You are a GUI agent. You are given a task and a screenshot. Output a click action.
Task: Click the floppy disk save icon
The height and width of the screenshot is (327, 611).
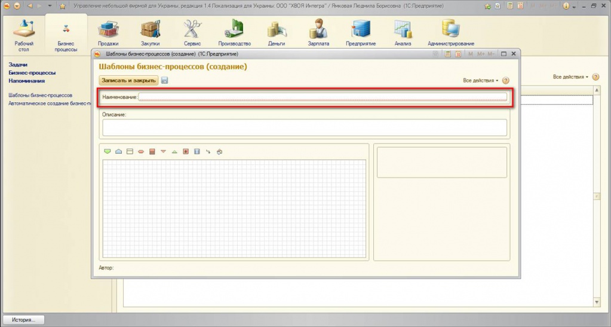pyautogui.click(x=164, y=80)
